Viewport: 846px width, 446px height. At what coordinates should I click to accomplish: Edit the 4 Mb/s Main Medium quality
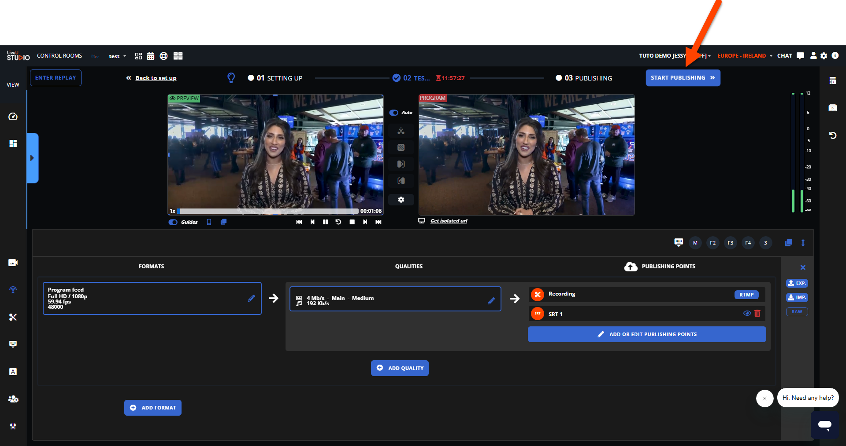tap(491, 301)
